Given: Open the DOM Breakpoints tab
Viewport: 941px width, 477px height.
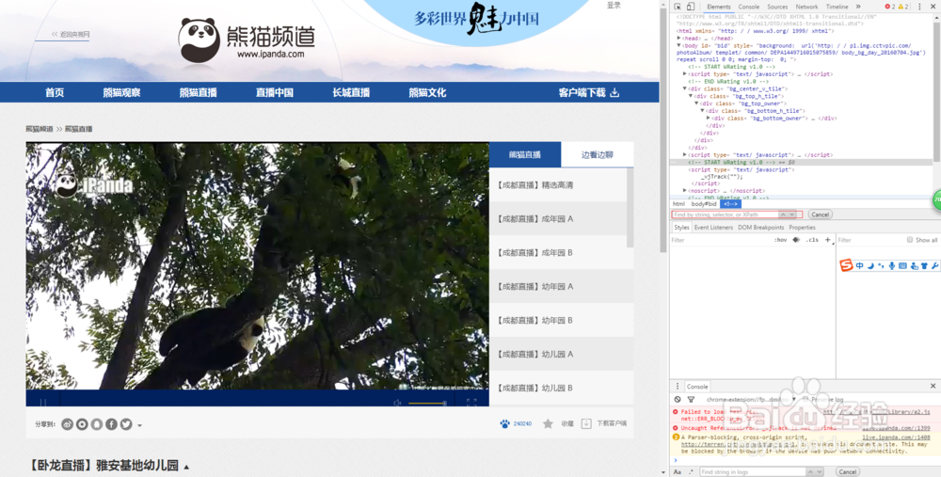Looking at the screenshot, I should (761, 228).
